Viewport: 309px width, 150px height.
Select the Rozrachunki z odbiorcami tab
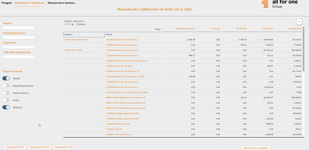click(x=29, y=3)
